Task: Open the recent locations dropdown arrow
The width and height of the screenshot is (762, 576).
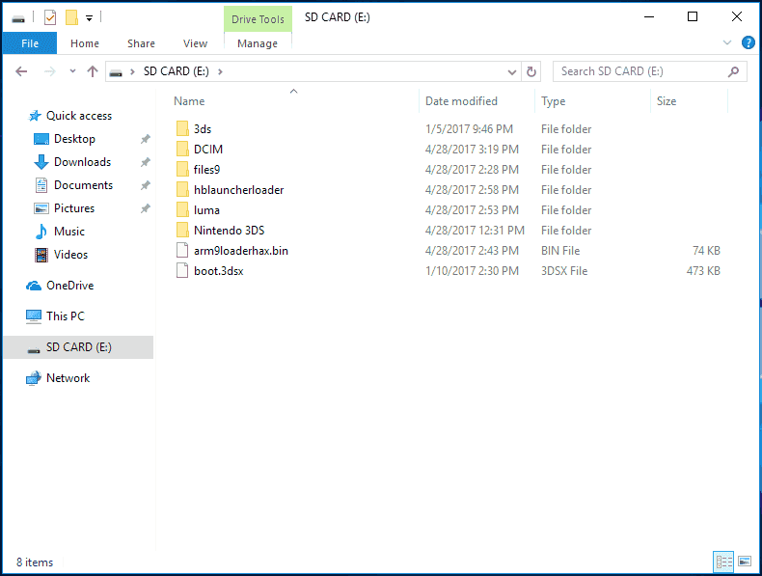Action: point(72,71)
